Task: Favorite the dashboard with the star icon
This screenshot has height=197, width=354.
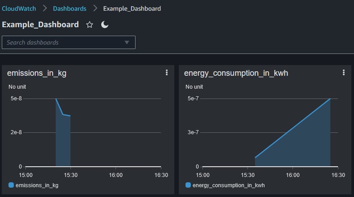Action: [90, 25]
